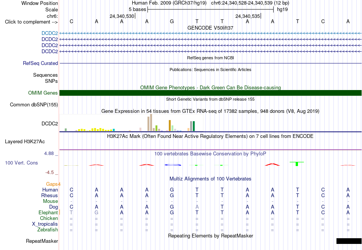This screenshot has width=362, height=250.
Task: Select the Chicken alignment row label
Action: pyautogui.click(x=49, y=218)
